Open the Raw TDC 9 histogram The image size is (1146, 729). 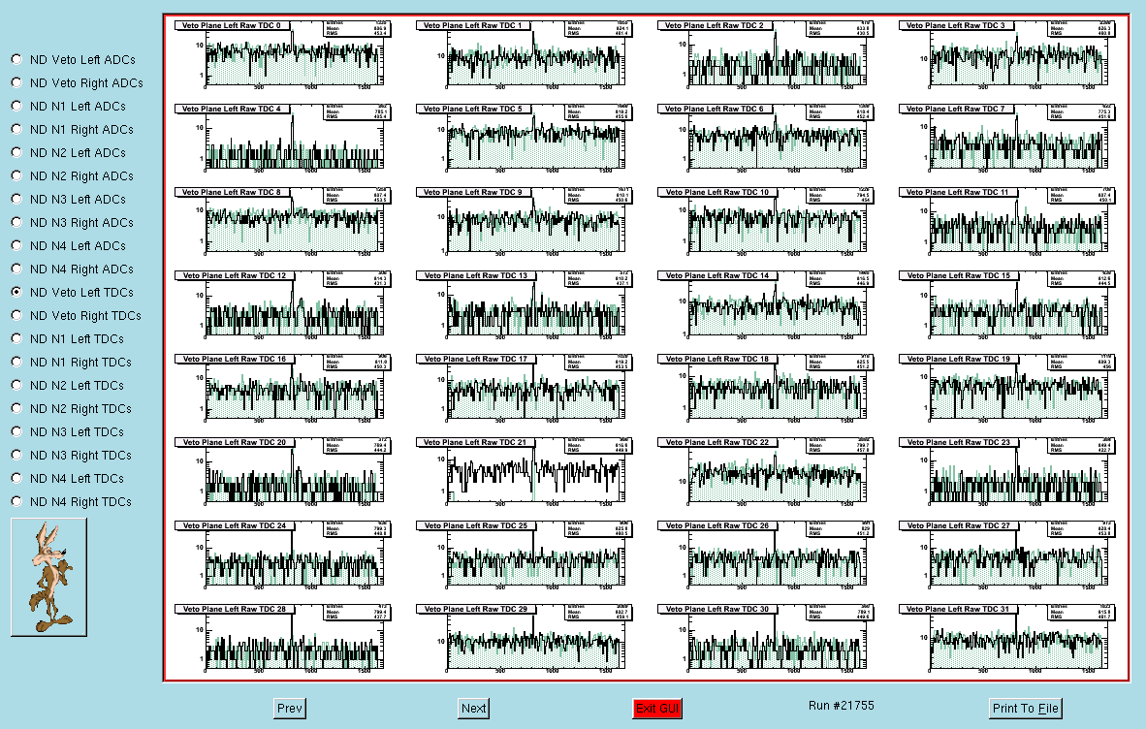tap(525, 224)
